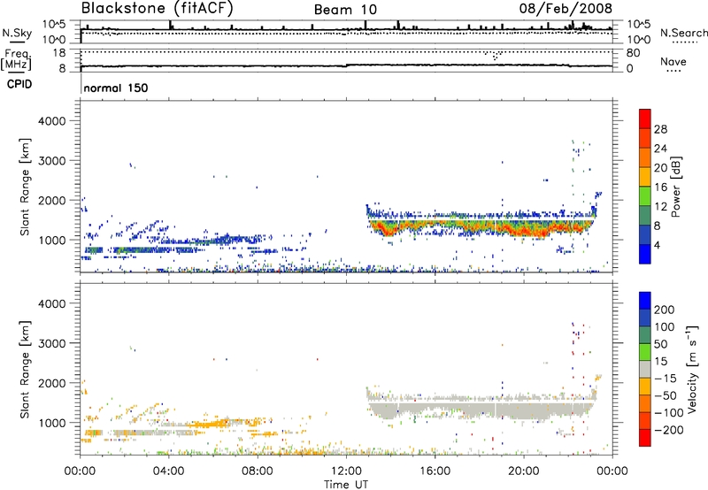Click the 28 tick on the power colorbar
708x490 pixels.
[660, 129]
